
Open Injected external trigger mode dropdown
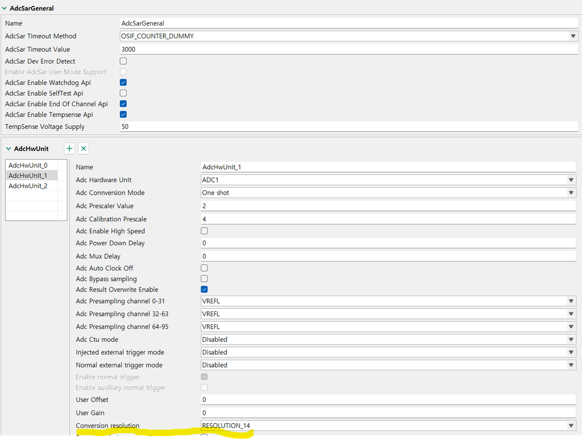(x=571, y=353)
